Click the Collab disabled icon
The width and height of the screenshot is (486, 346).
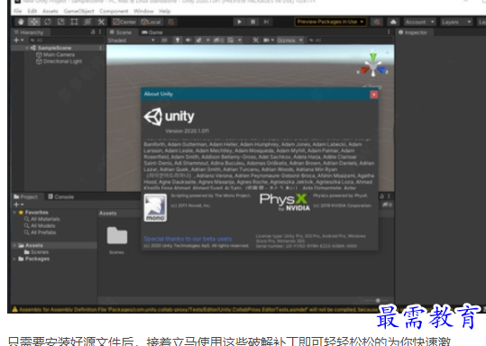click(x=377, y=22)
